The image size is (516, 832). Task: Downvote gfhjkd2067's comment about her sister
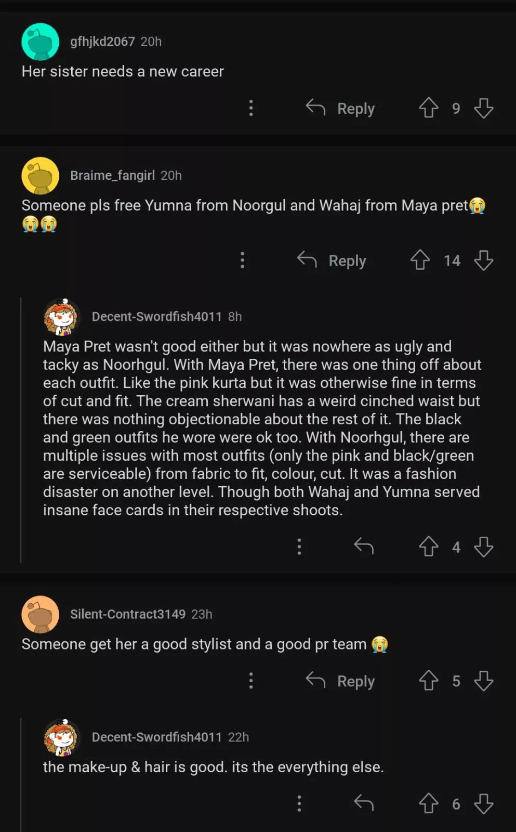point(483,108)
